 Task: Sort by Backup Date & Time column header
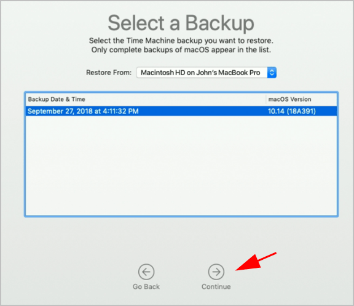click(x=57, y=99)
